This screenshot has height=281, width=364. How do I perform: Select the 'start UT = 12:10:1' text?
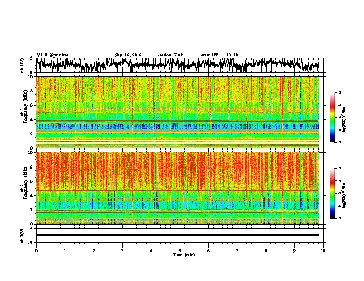222,55
